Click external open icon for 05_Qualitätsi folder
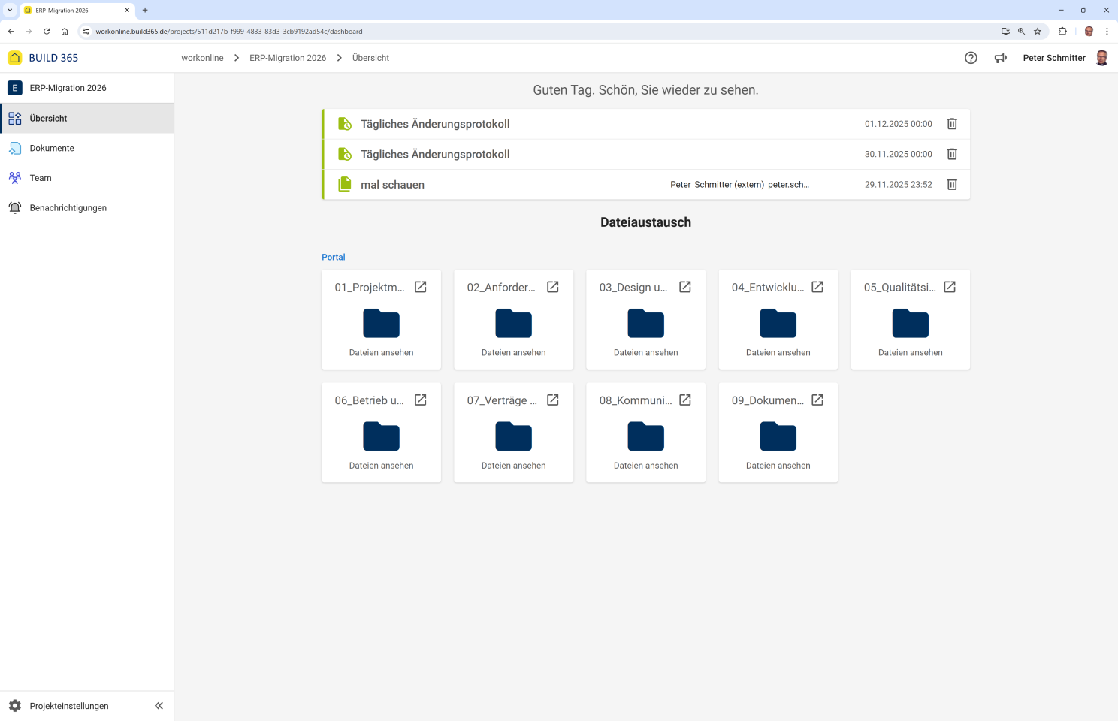 950,287
